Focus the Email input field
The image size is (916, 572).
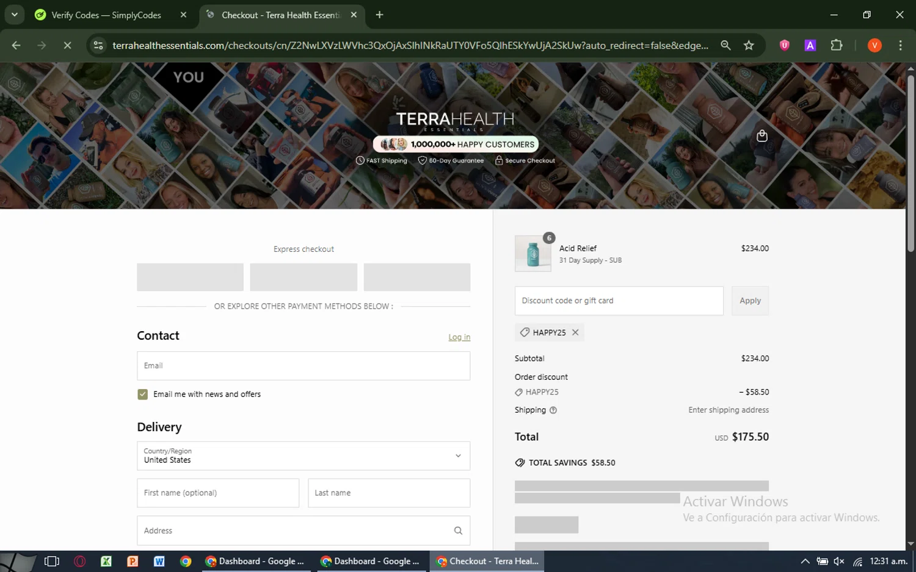pos(304,366)
